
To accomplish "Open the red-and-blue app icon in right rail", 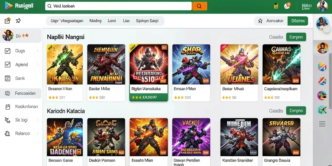I will (x=322, y=81).
